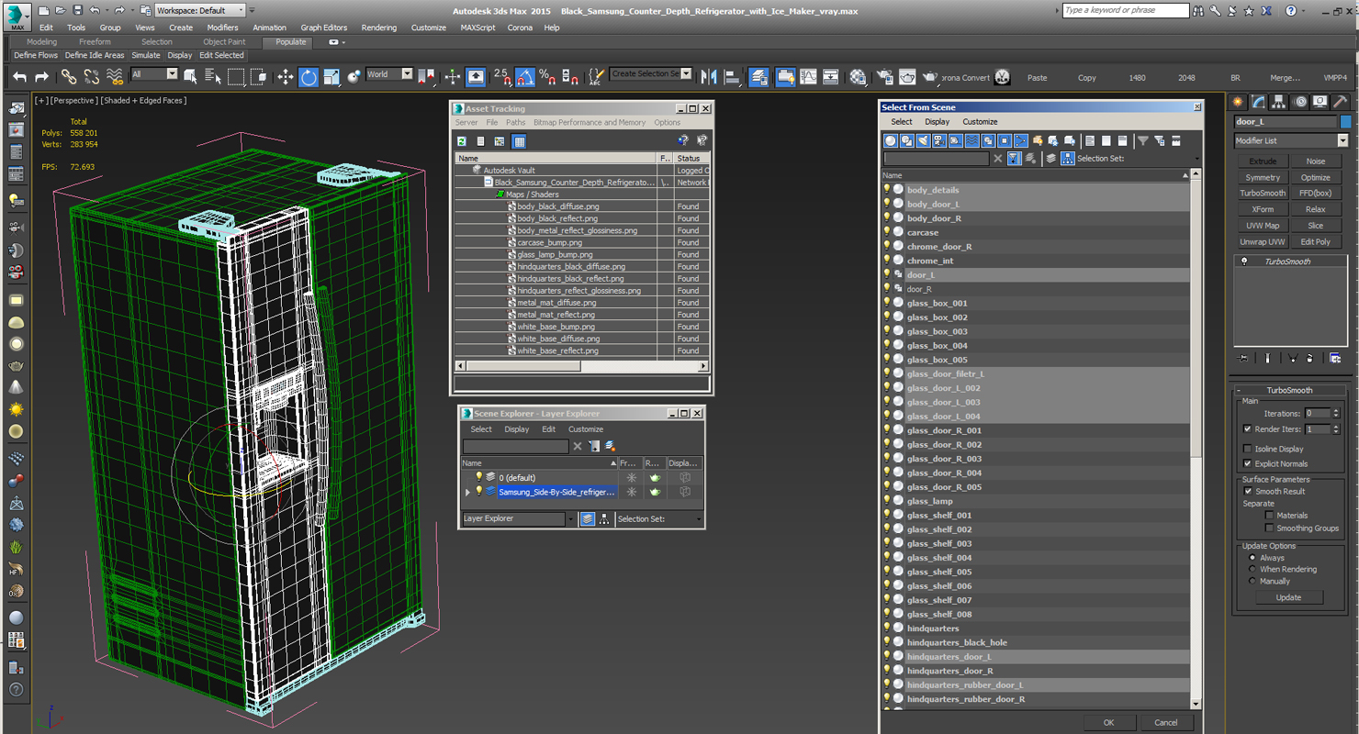This screenshot has height=734, width=1359.
Task: Open the Select by Name tool
Action: point(212,77)
